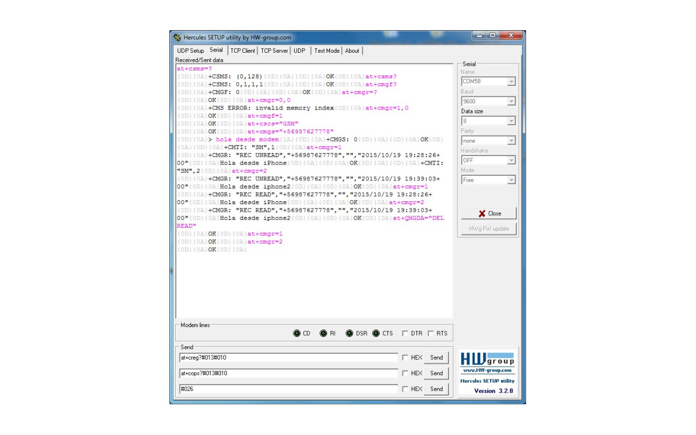Click the at+QMGDA="DEL READ" command text

coord(310,222)
